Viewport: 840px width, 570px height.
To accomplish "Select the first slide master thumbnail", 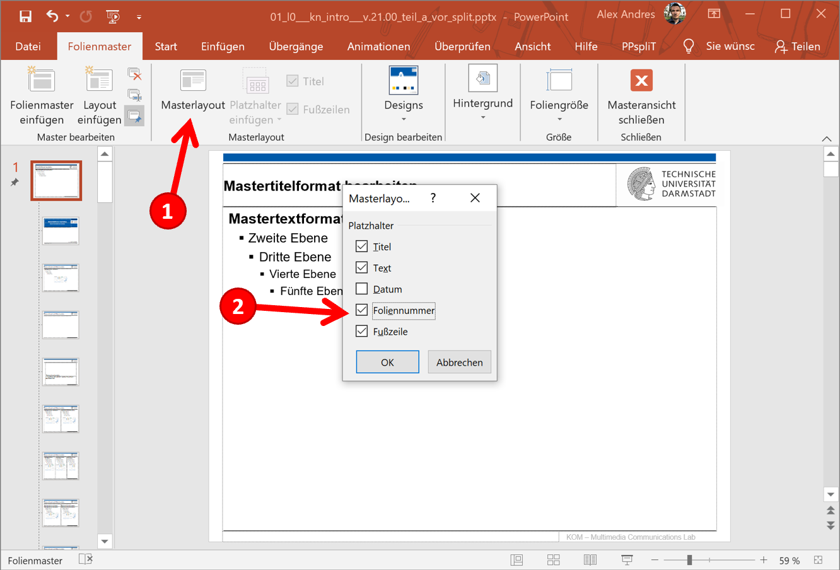I will tap(55, 180).
